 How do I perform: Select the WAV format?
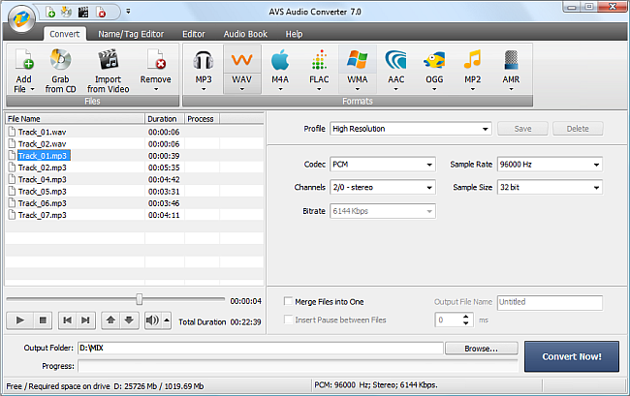pos(242,70)
